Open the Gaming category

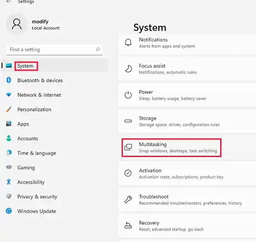tap(55, 167)
